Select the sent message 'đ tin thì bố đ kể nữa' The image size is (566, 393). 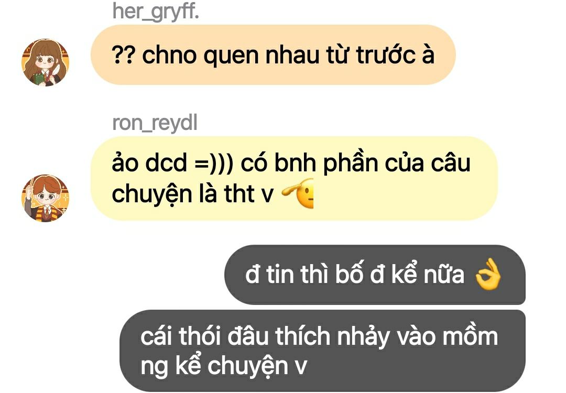pyautogui.click(x=375, y=275)
